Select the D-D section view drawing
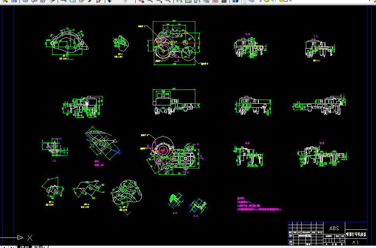The width and height of the screenshot is (376, 248). tap(250, 47)
